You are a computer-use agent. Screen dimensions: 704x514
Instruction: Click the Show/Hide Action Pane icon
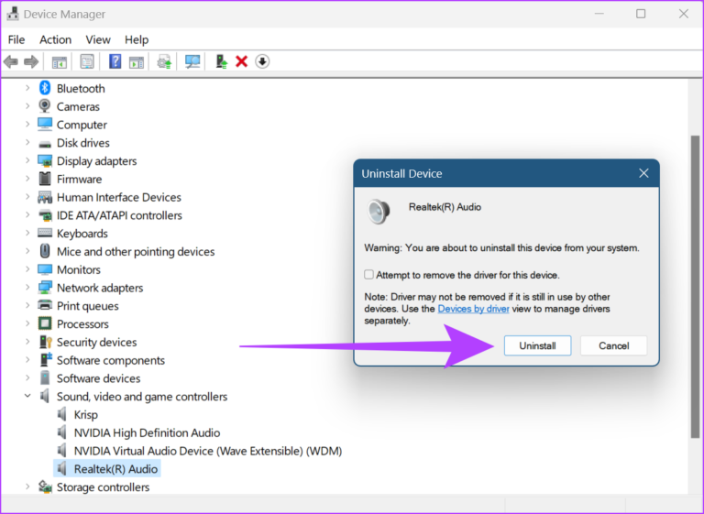pyautogui.click(x=136, y=62)
